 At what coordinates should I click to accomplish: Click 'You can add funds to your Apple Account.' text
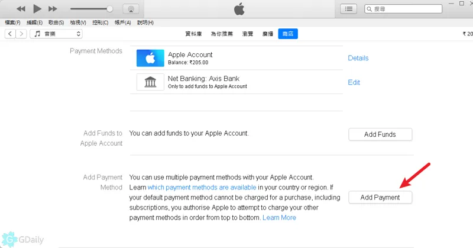tap(189, 133)
